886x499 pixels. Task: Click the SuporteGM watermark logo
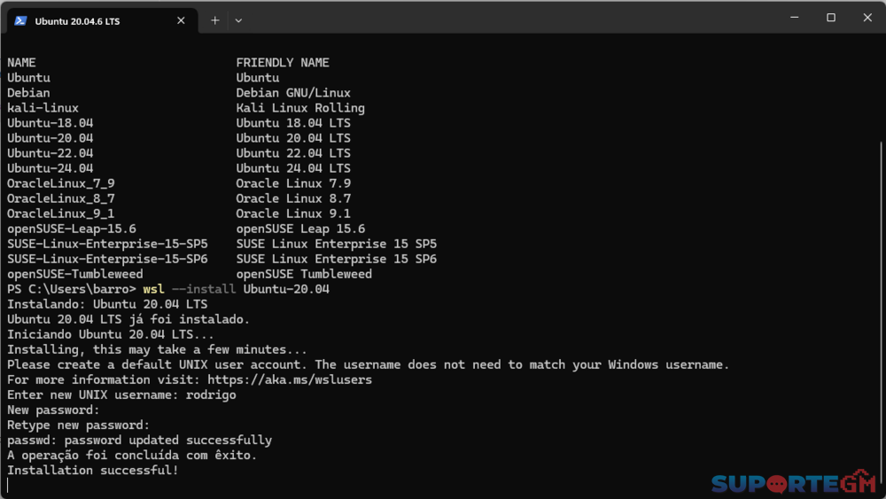(x=792, y=483)
